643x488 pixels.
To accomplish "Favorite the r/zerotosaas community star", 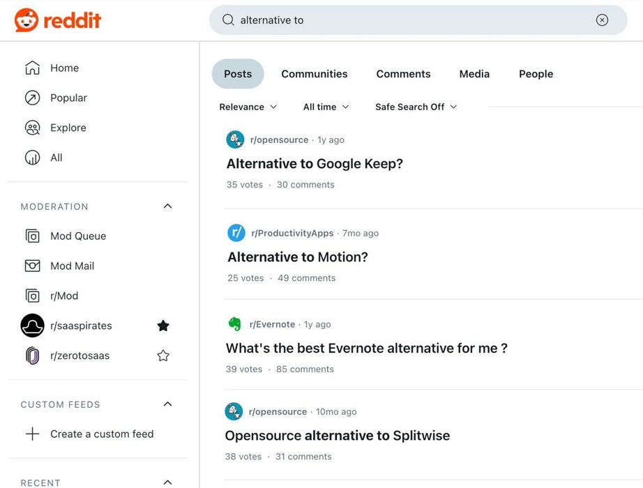I will tap(163, 356).
